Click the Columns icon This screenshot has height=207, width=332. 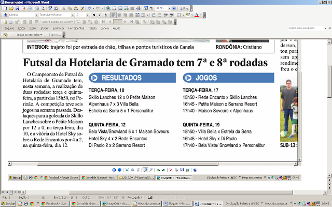[132, 8]
